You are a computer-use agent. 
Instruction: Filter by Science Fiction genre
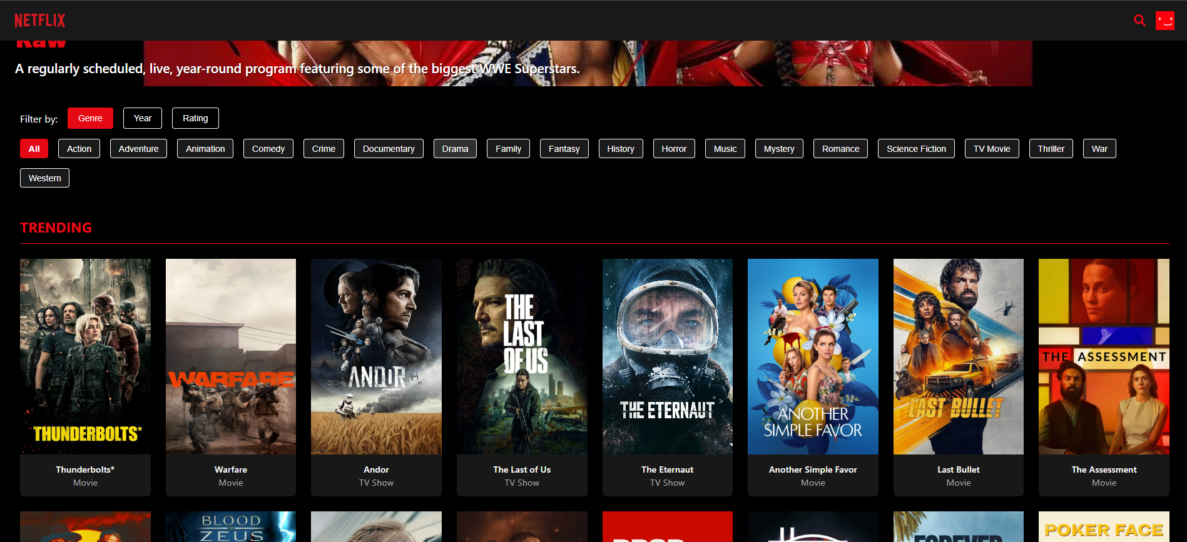click(915, 149)
